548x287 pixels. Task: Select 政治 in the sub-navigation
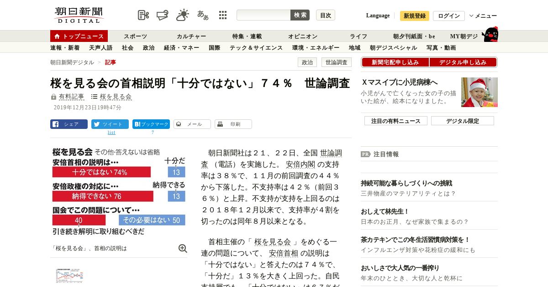coord(148,48)
